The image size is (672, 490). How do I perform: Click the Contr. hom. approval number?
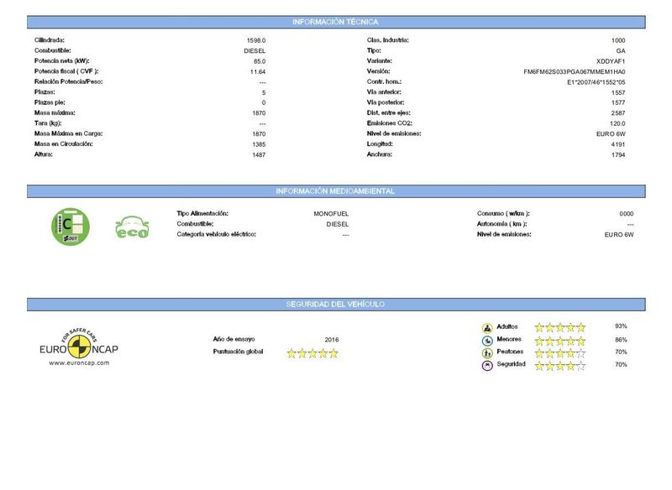coord(596,82)
